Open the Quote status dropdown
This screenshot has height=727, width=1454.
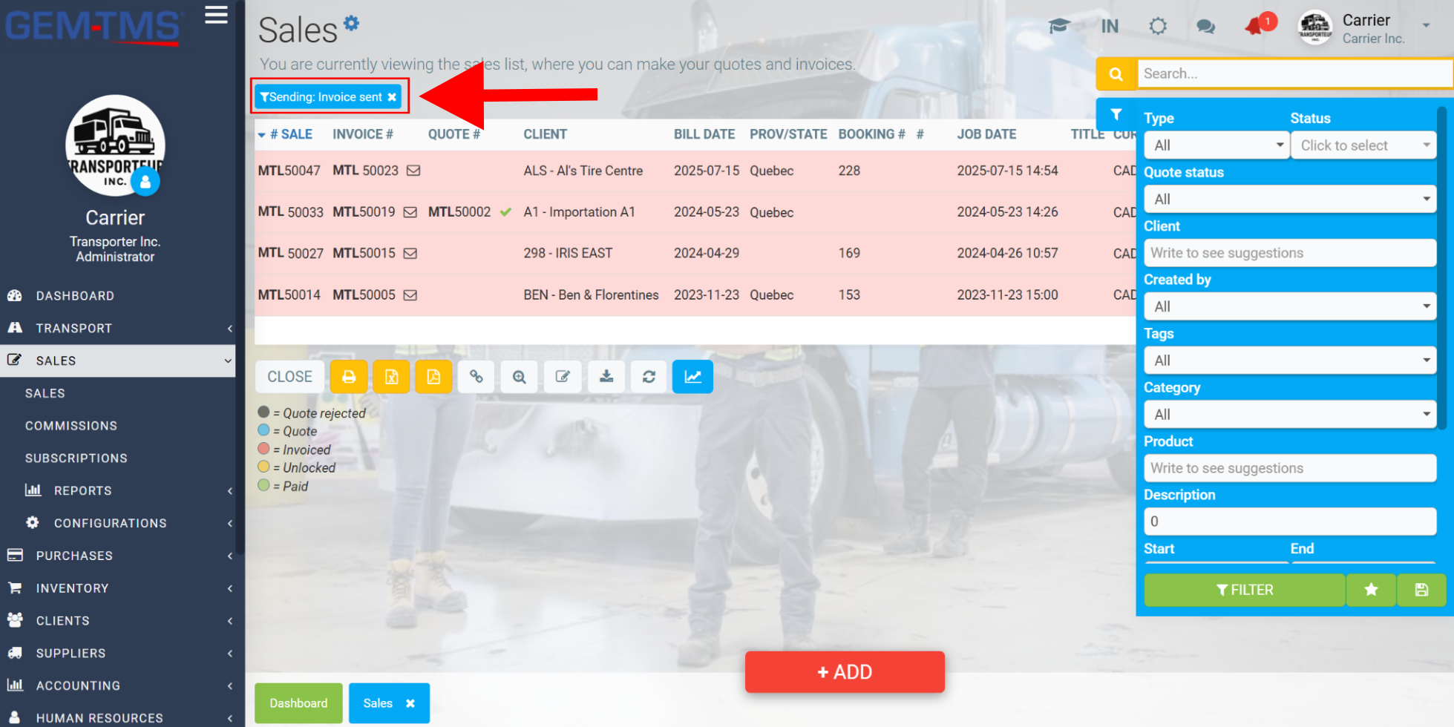[1290, 199]
